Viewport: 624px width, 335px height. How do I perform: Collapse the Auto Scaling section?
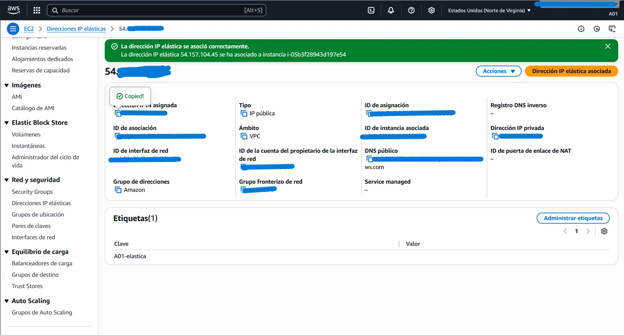[x=7, y=301]
